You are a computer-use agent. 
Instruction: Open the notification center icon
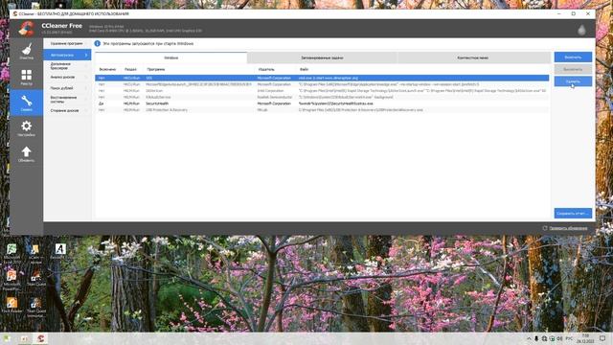pos(602,338)
